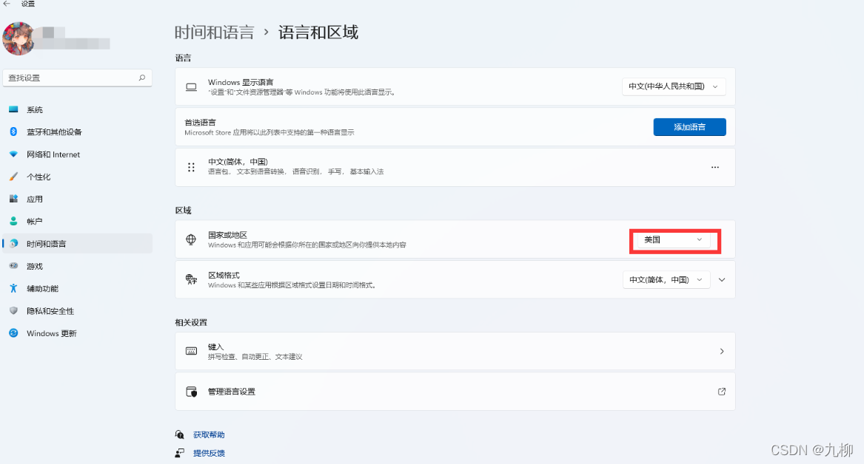Click the user profile avatar
The width and height of the screenshot is (864, 464).
click(19, 38)
